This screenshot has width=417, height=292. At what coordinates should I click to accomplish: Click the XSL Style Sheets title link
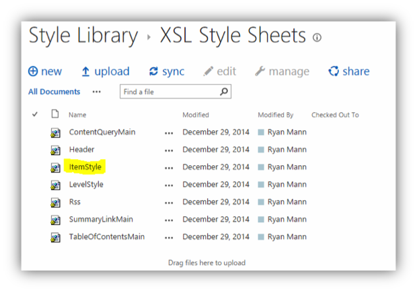233,35
